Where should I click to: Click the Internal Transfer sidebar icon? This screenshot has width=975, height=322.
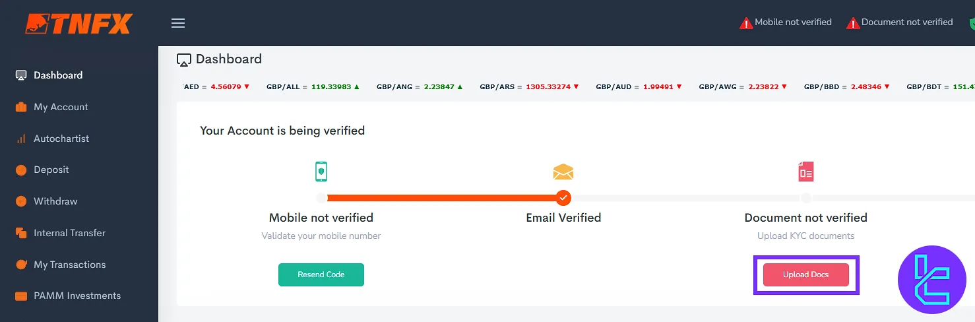[21, 233]
